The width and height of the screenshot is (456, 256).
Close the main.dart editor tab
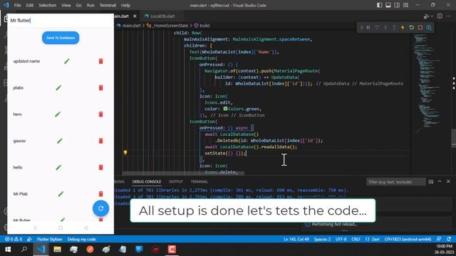pos(135,16)
